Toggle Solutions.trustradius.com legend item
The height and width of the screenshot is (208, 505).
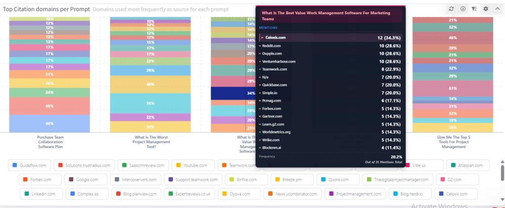pyautogui.click(x=84, y=165)
